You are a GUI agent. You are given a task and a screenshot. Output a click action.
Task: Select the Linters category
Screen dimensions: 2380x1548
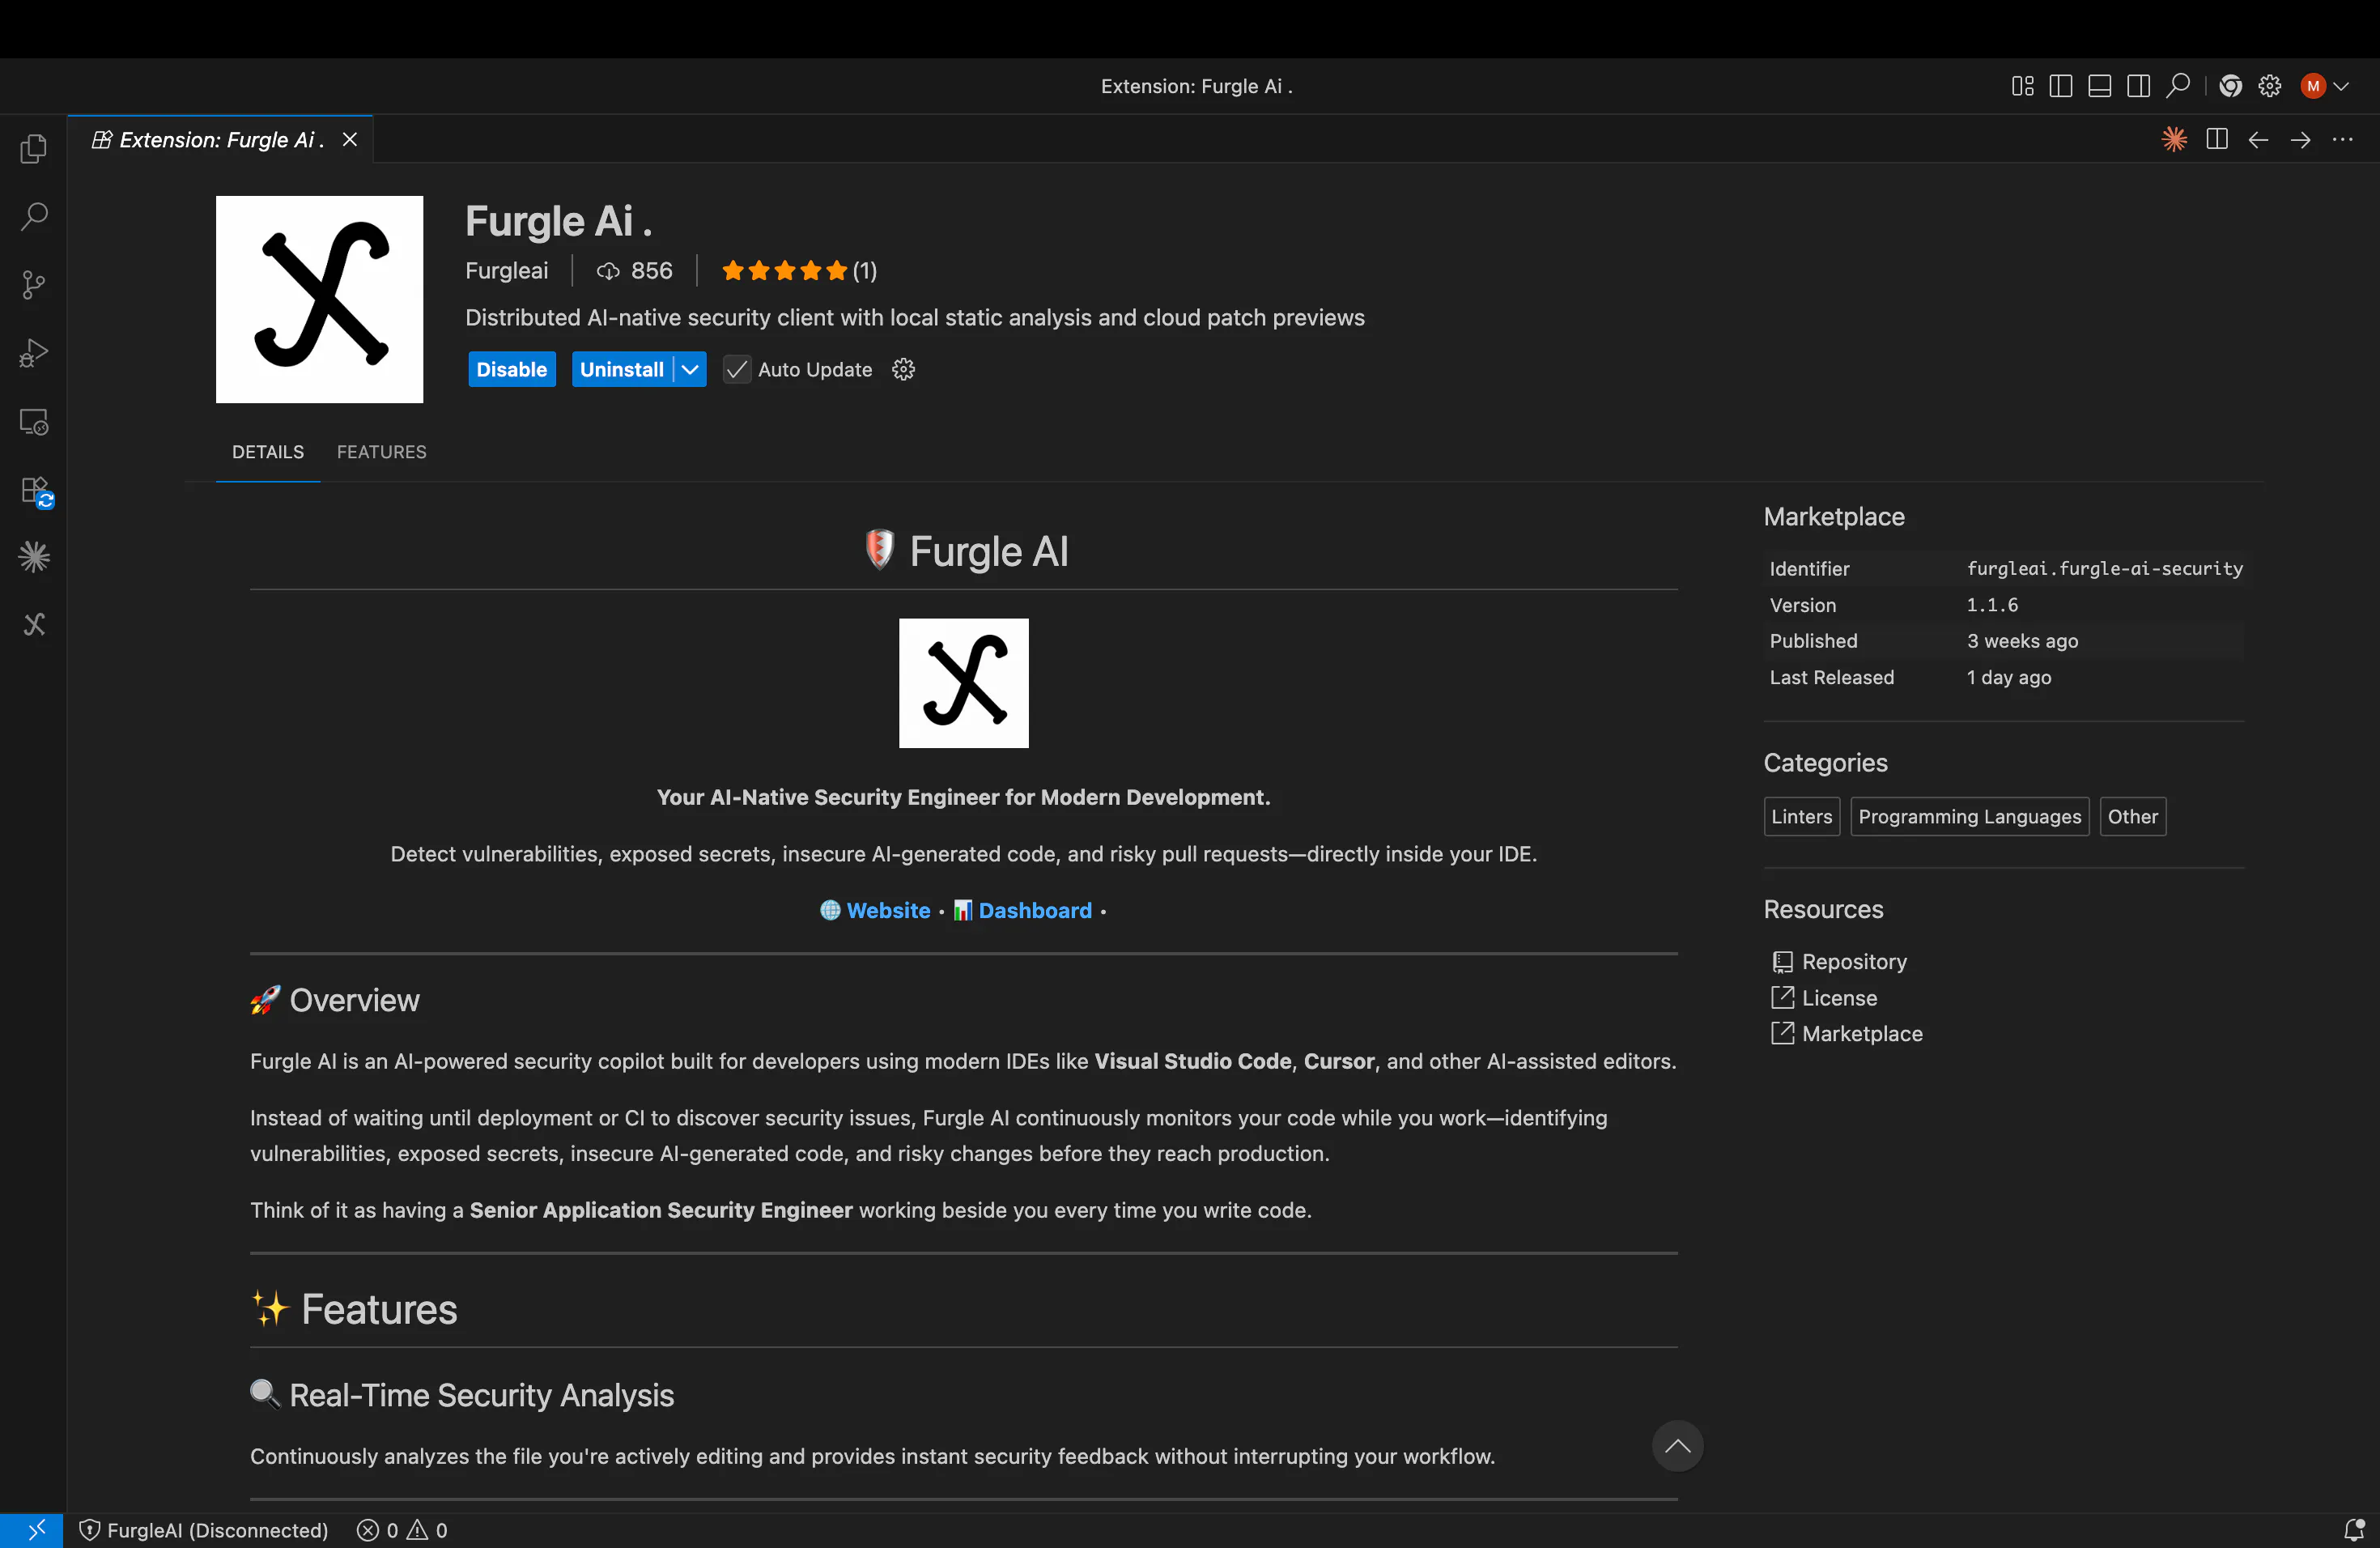(1802, 816)
